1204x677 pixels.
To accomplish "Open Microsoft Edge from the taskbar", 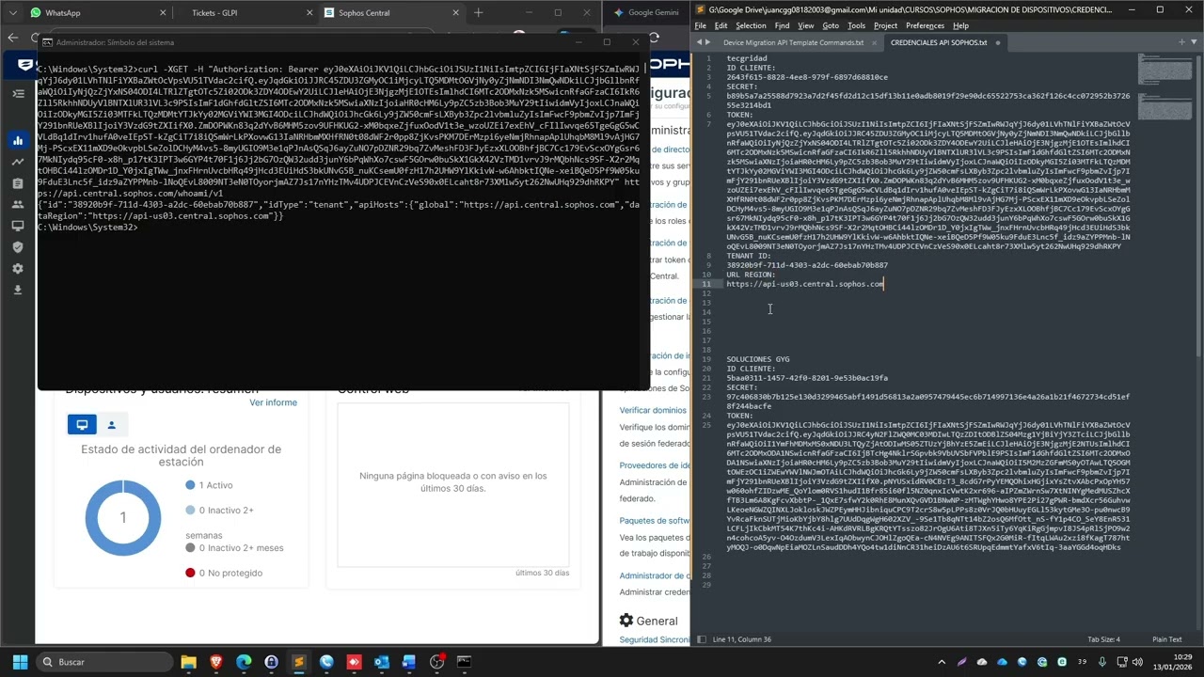I will point(244,662).
